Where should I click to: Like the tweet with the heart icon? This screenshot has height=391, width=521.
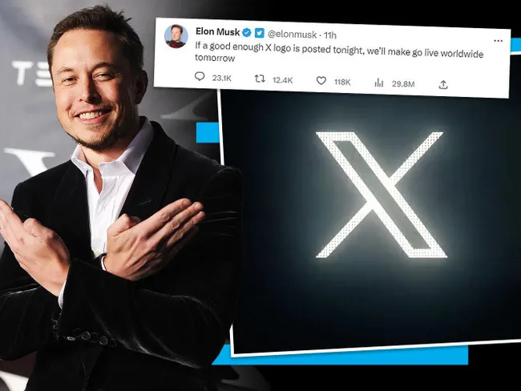(x=321, y=80)
